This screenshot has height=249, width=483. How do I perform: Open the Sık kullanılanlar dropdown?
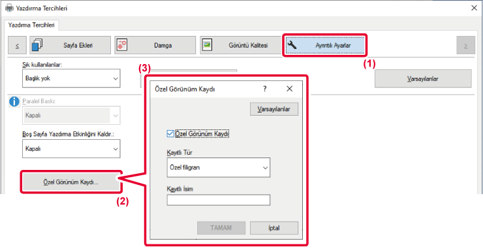tap(71, 78)
